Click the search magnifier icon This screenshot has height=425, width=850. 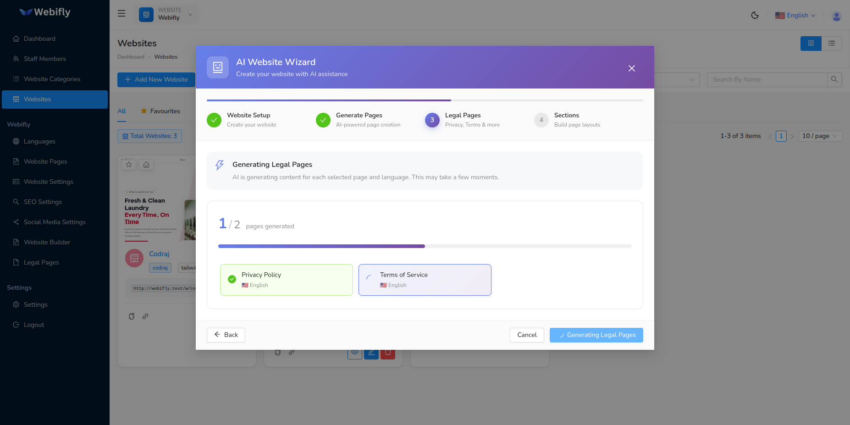click(x=834, y=80)
